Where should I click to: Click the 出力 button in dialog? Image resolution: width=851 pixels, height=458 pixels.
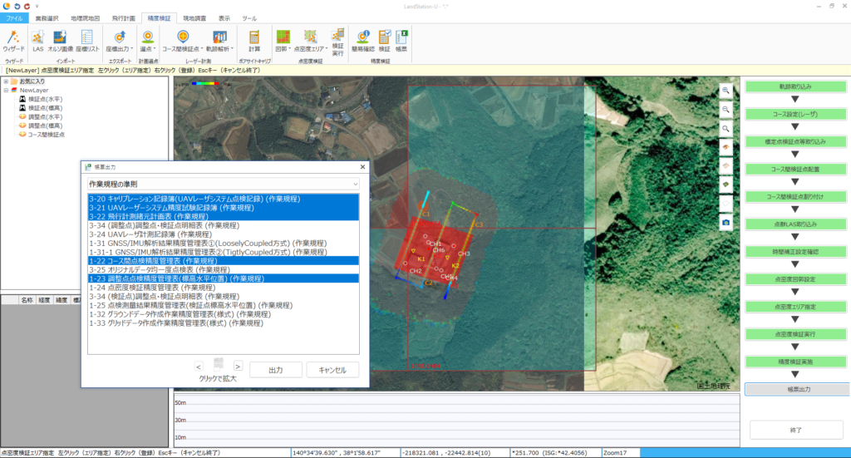point(274,369)
